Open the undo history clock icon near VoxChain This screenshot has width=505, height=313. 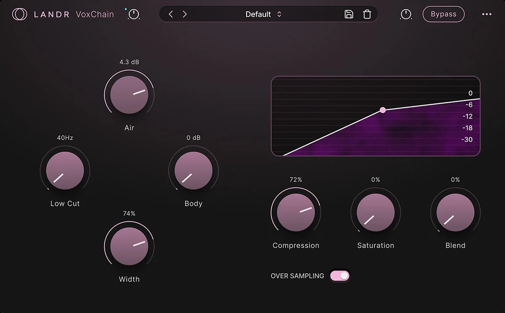coord(133,15)
